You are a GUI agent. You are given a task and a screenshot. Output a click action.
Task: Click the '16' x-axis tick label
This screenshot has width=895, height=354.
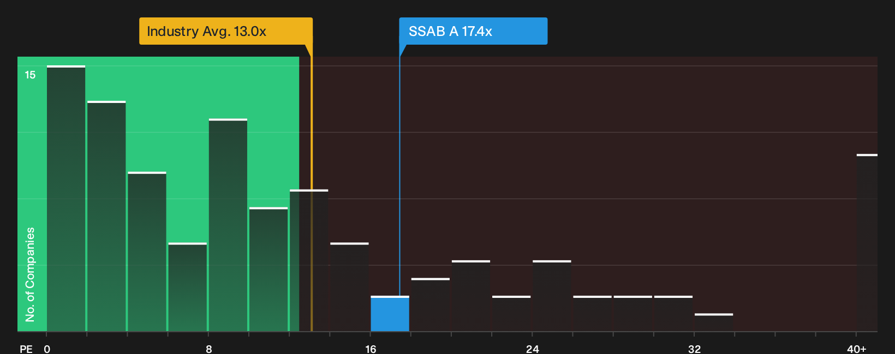click(371, 349)
